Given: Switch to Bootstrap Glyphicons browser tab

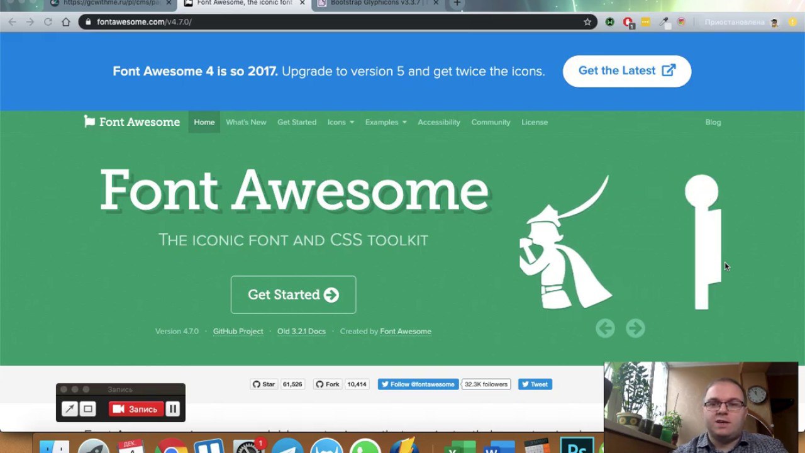Looking at the screenshot, I should [x=379, y=3].
